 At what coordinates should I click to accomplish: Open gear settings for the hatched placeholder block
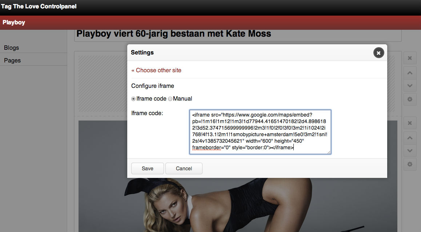[410, 99]
